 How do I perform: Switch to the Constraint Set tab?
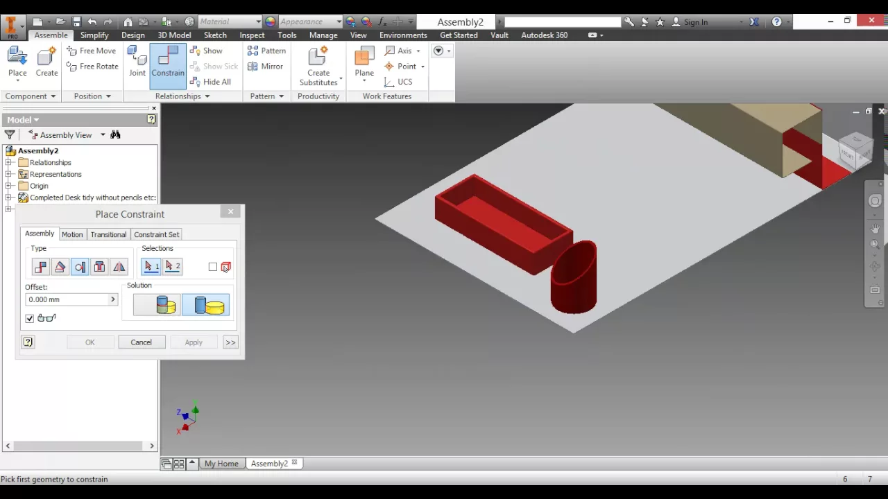[x=156, y=234]
